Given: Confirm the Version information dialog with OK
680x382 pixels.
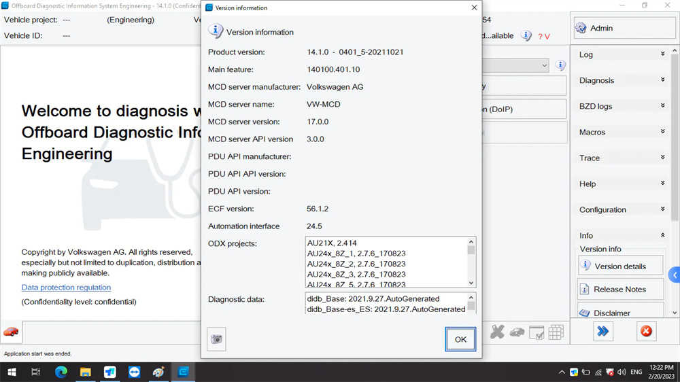Looking at the screenshot, I should tap(460, 339).
